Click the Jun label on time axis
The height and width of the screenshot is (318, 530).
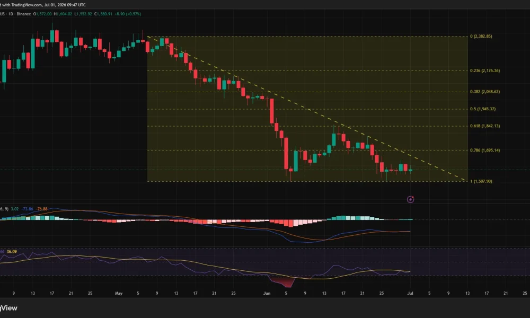[x=267, y=293]
